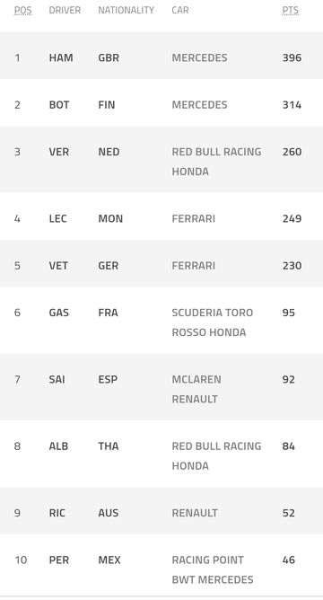Select the NATIONALITY column header
323x600 pixels.
tap(126, 11)
